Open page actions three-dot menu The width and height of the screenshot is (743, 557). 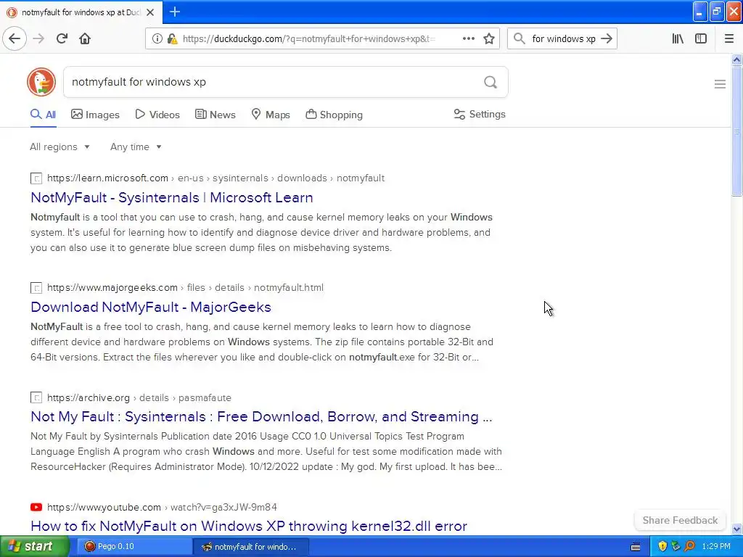[x=468, y=38]
